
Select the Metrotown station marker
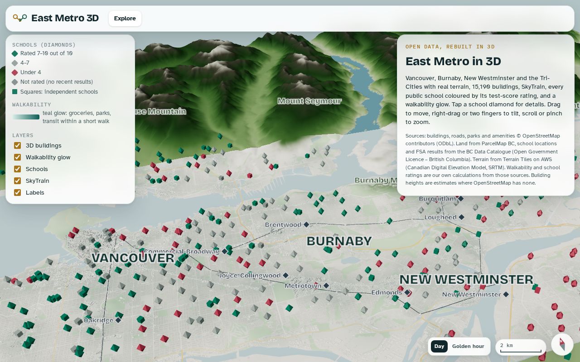326,286
